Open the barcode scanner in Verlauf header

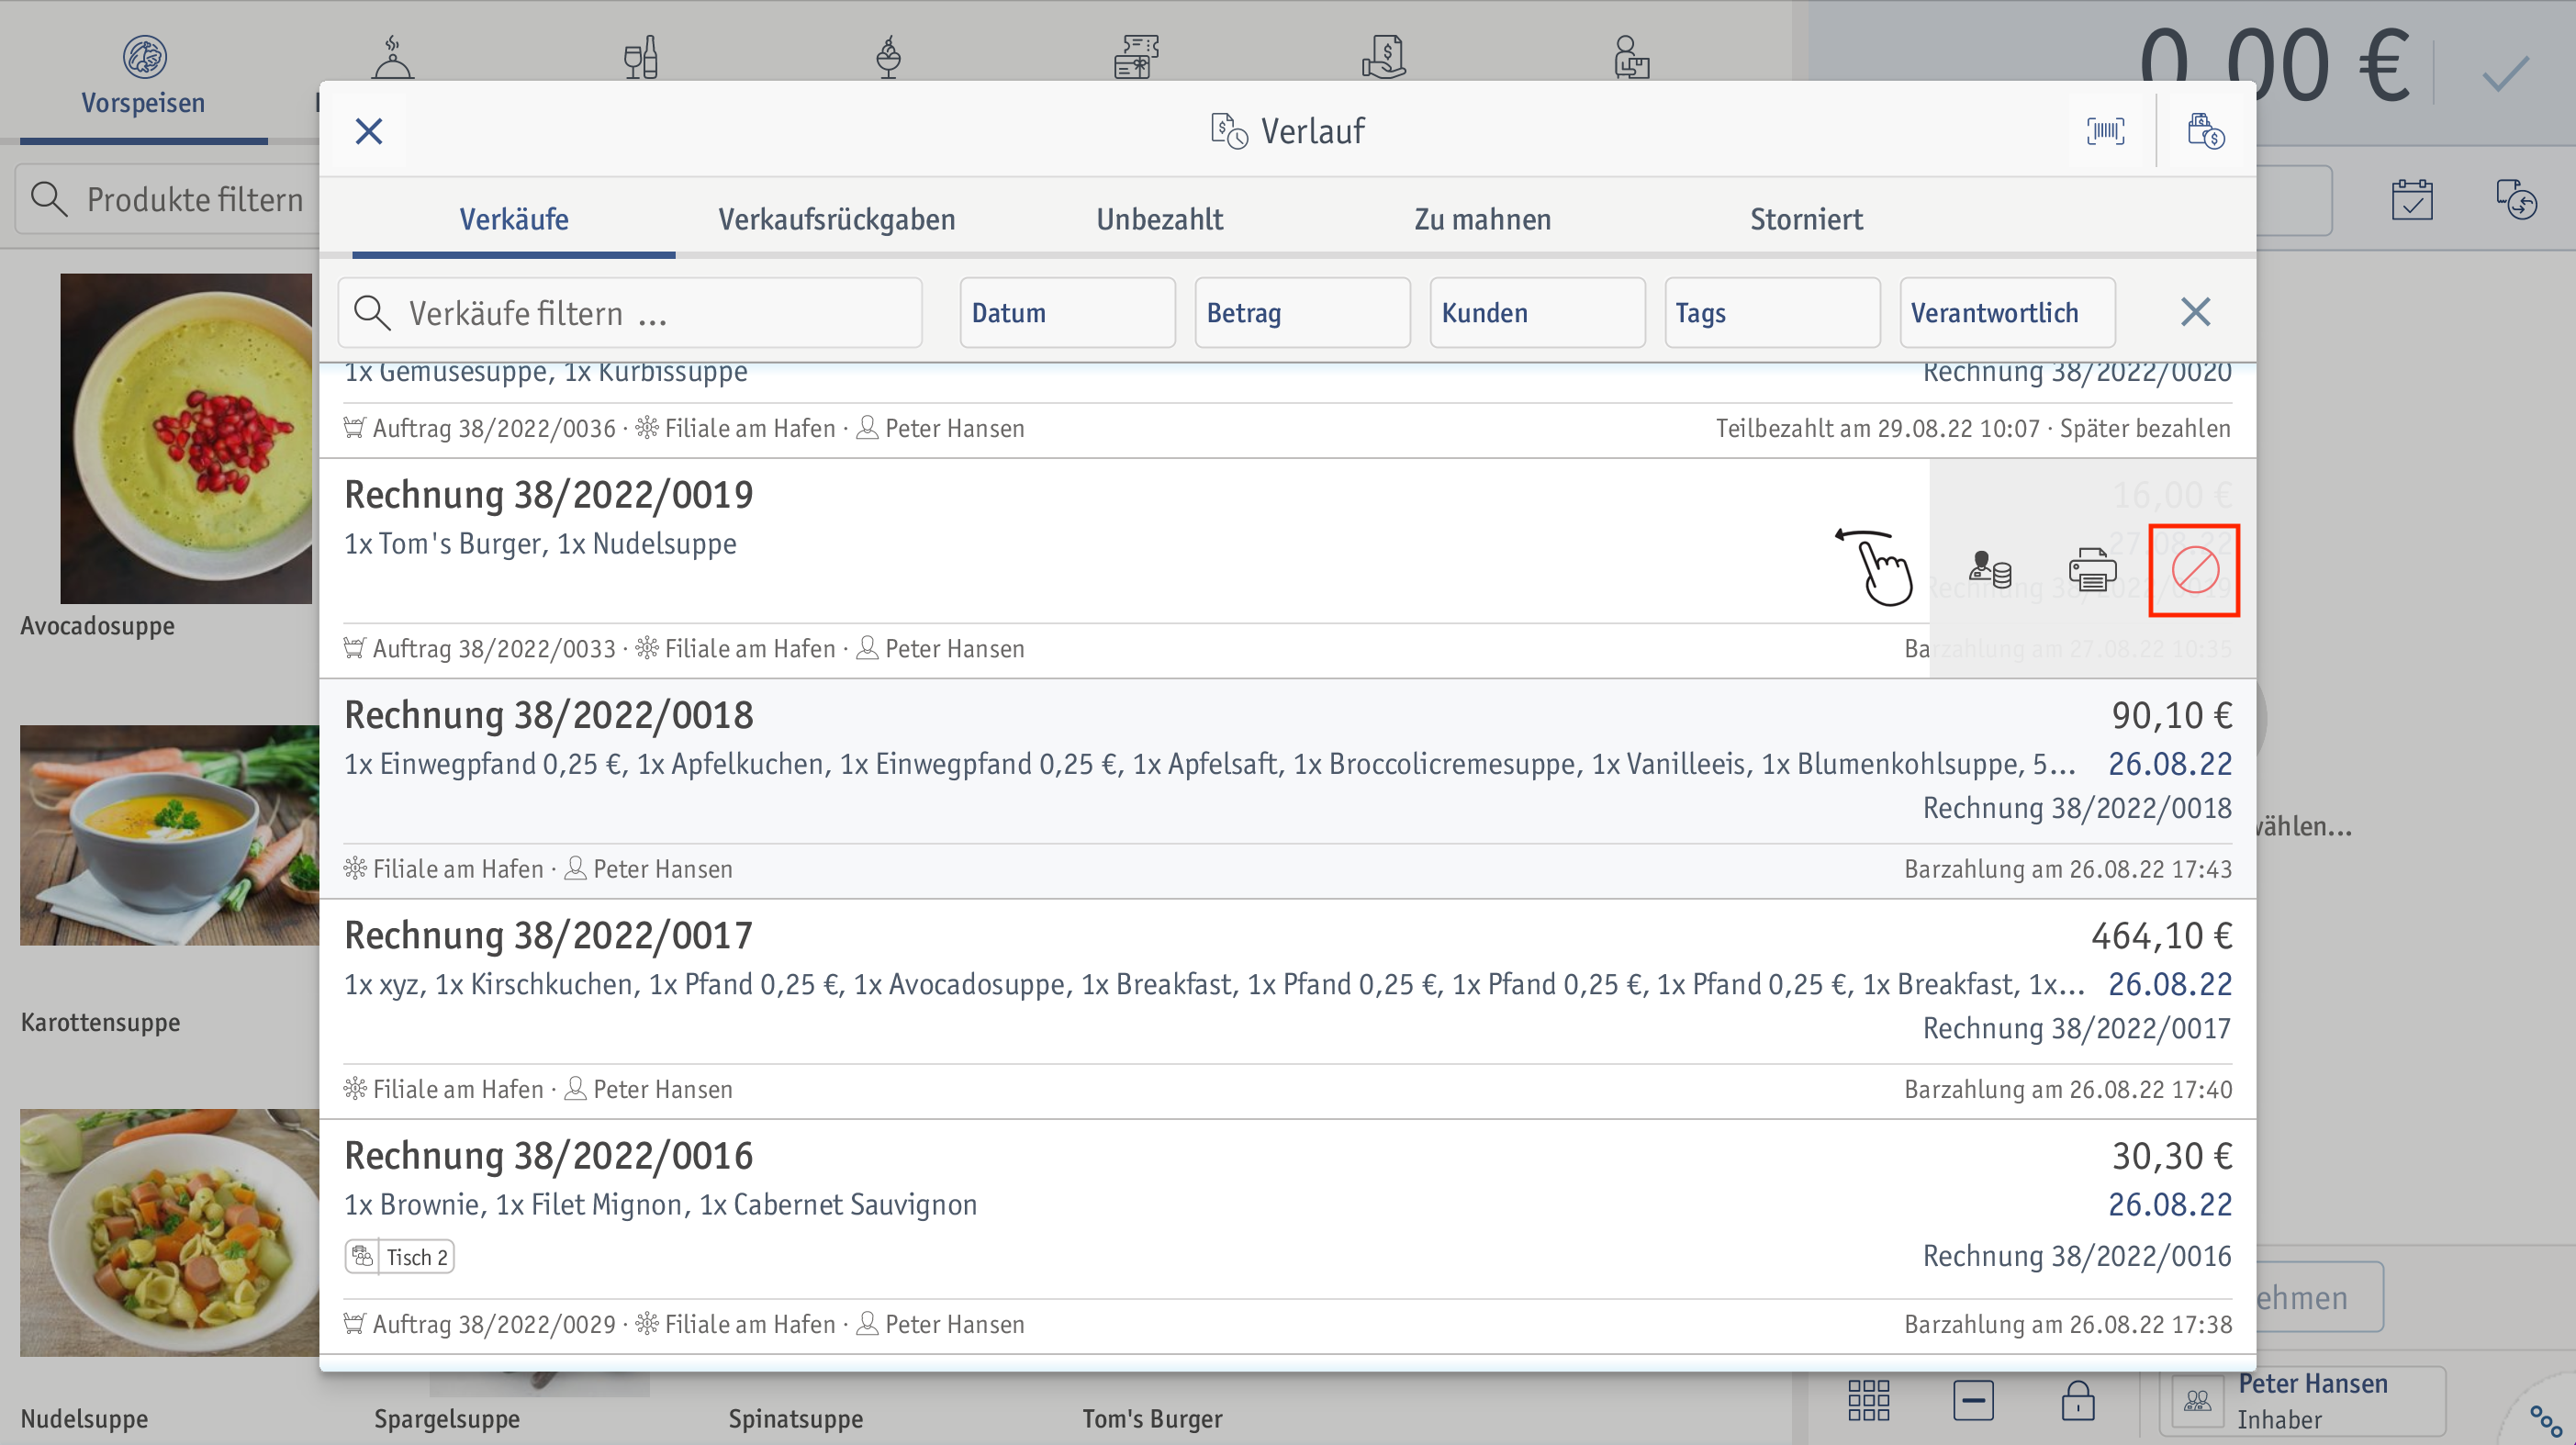click(2105, 131)
